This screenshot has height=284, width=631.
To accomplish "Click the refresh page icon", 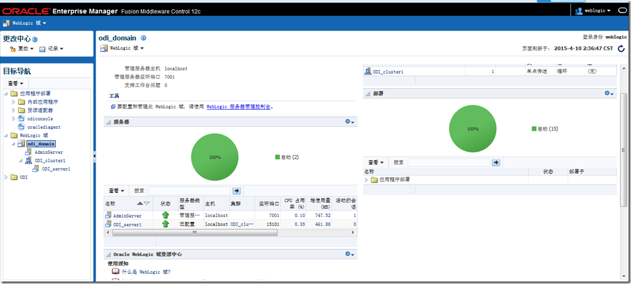I will click(x=621, y=48).
